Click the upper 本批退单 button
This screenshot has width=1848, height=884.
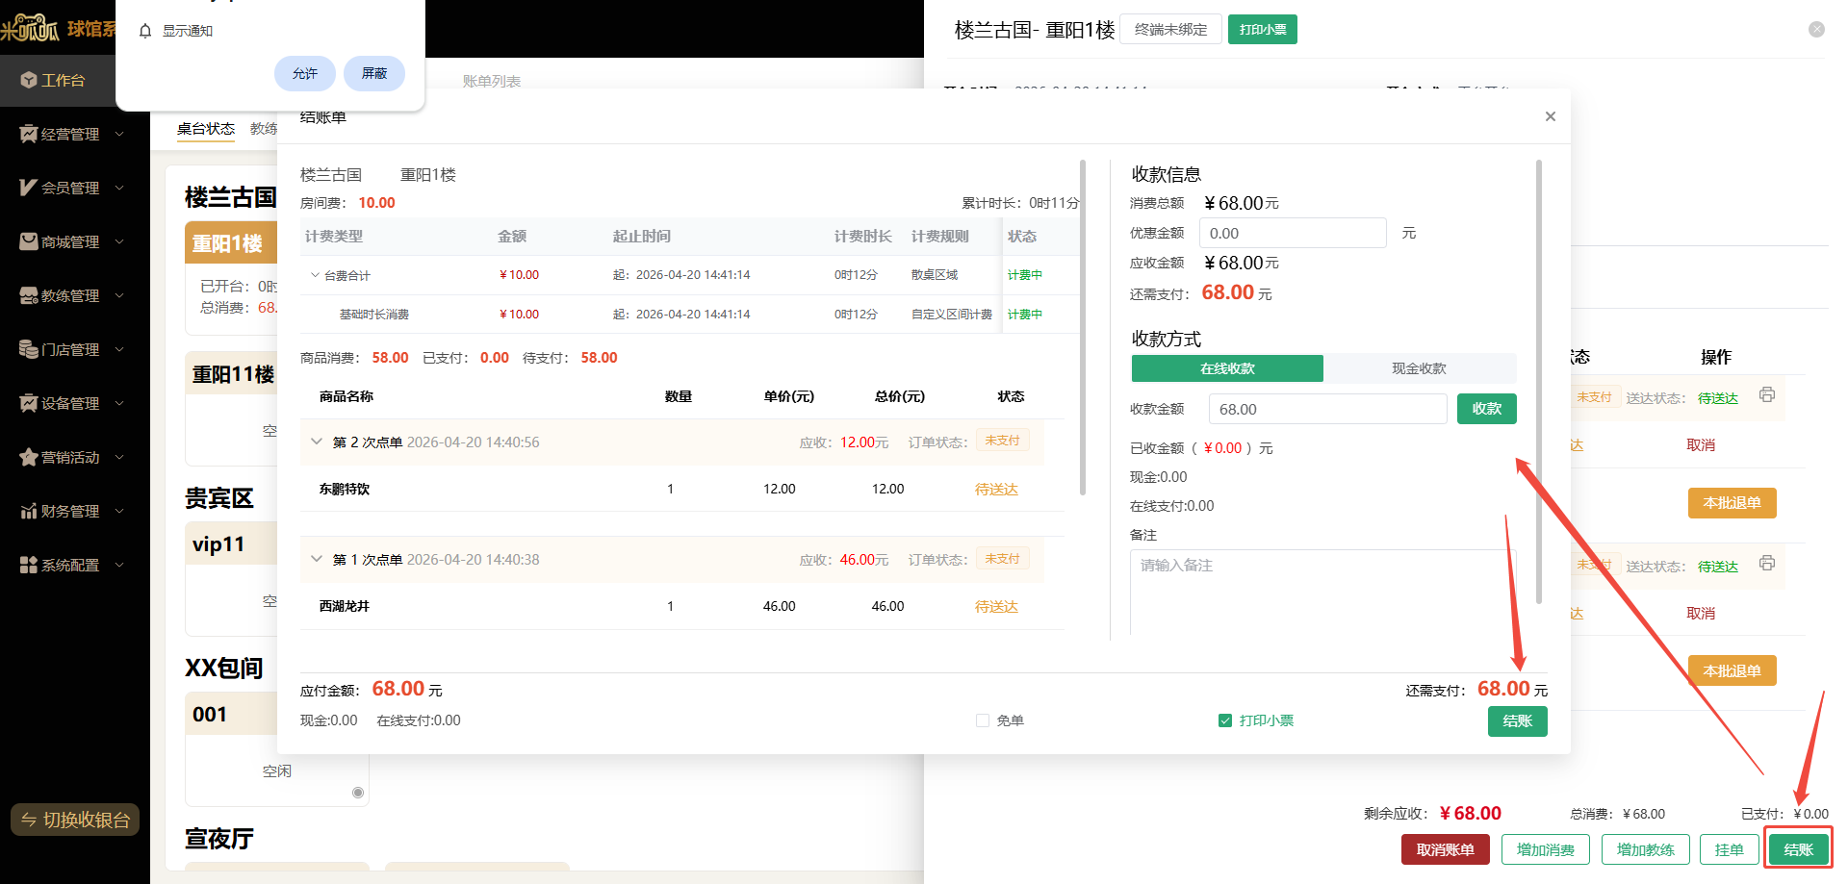(1732, 503)
